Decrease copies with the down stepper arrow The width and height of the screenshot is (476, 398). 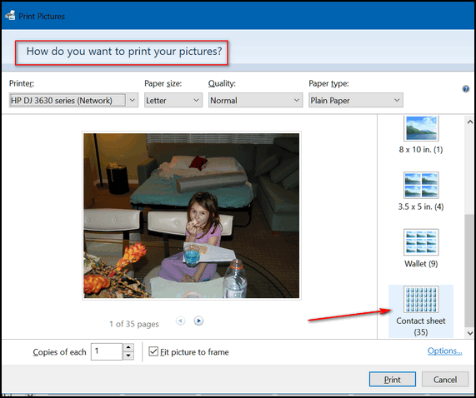coord(128,356)
